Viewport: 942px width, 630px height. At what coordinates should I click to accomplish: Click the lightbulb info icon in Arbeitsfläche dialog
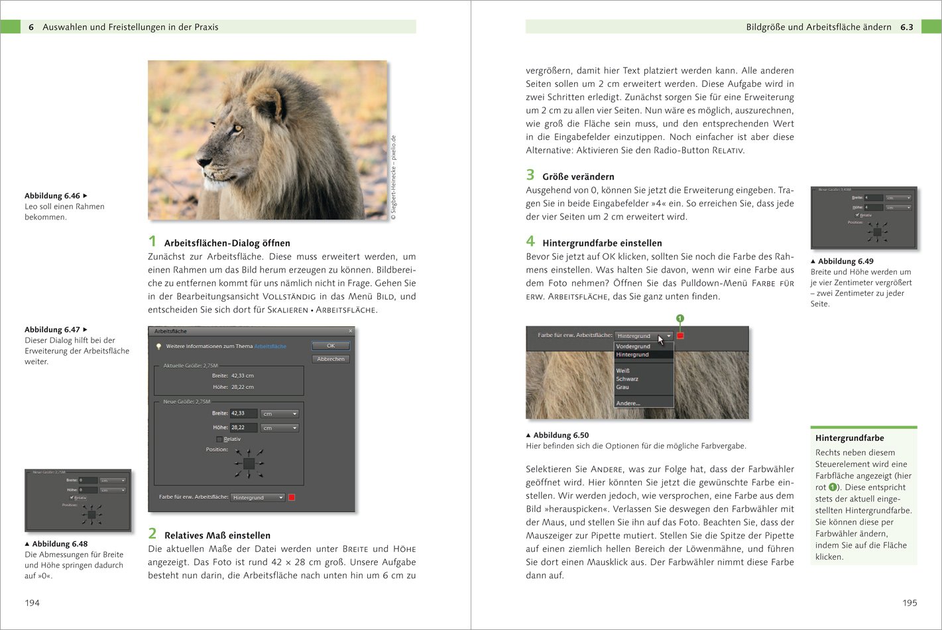(158, 346)
